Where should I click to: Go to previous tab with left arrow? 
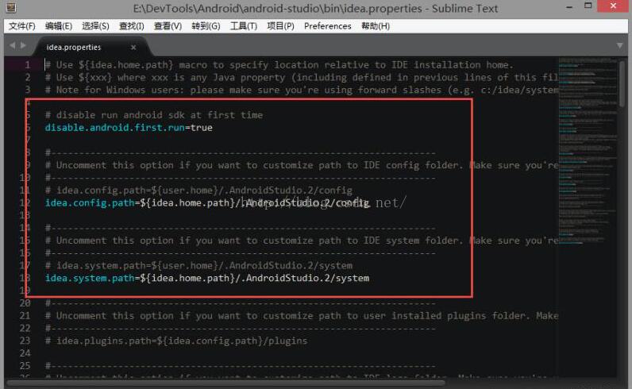[x=13, y=45]
